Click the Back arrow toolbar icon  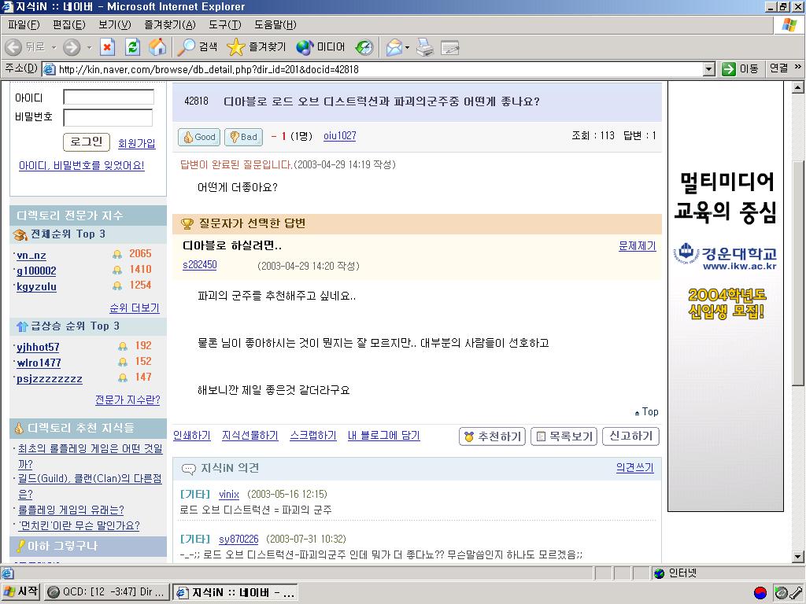point(13,47)
